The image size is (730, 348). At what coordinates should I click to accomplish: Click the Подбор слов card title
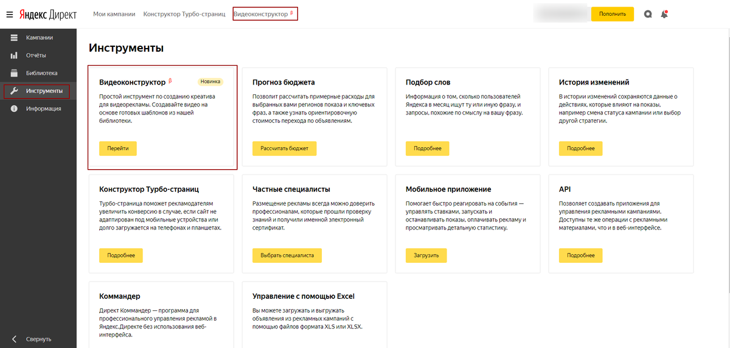click(x=428, y=82)
